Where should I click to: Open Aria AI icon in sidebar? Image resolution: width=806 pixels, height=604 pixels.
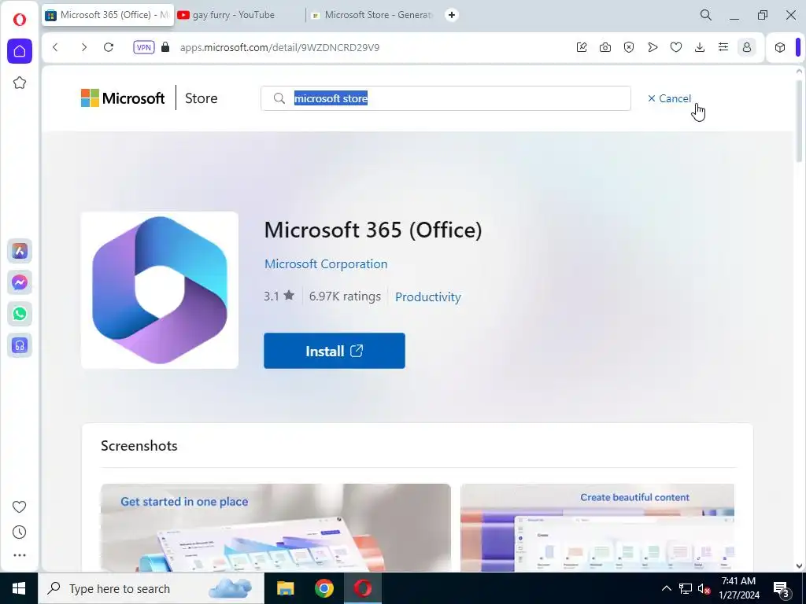click(20, 251)
